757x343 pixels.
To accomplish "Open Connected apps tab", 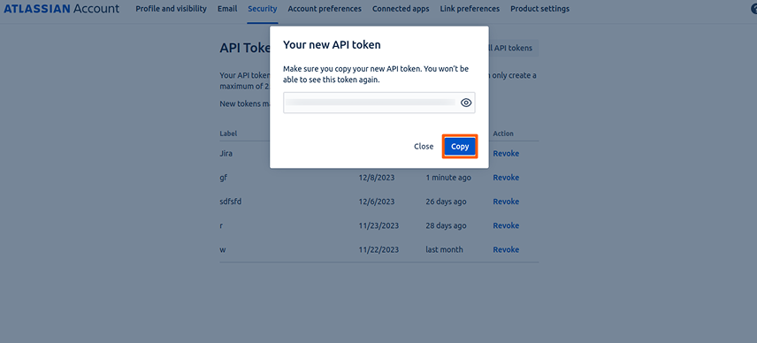I will [401, 9].
